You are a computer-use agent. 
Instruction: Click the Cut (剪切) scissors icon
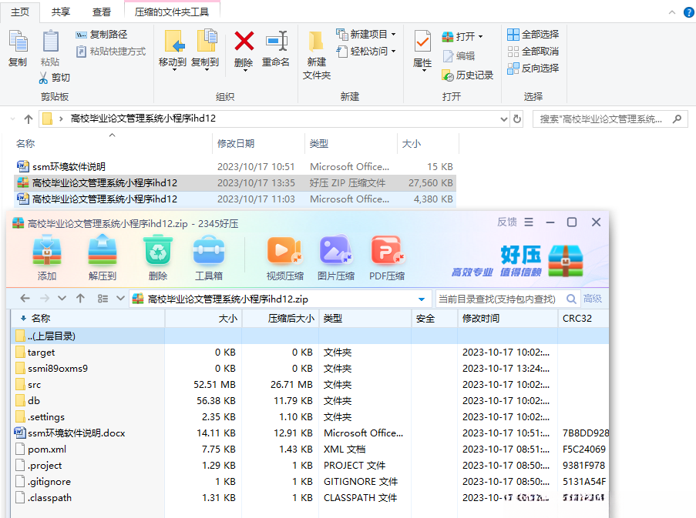pyautogui.click(x=43, y=78)
